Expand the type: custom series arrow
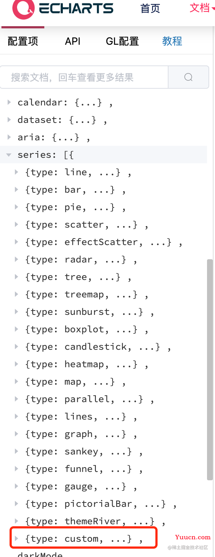 pos(16,539)
